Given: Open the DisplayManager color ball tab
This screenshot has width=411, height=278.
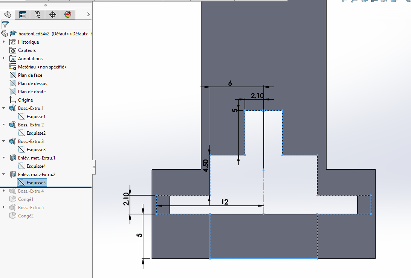Looking at the screenshot, I should coord(68,15).
